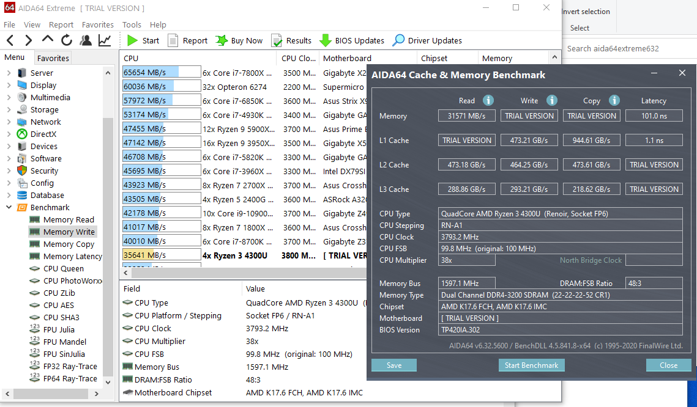Collapse the Benchmark tree node
The width and height of the screenshot is (697, 407).
click(9, 207)
